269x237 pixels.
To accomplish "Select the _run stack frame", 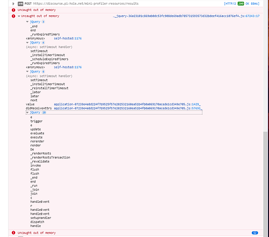I will [x=34, y=186].
